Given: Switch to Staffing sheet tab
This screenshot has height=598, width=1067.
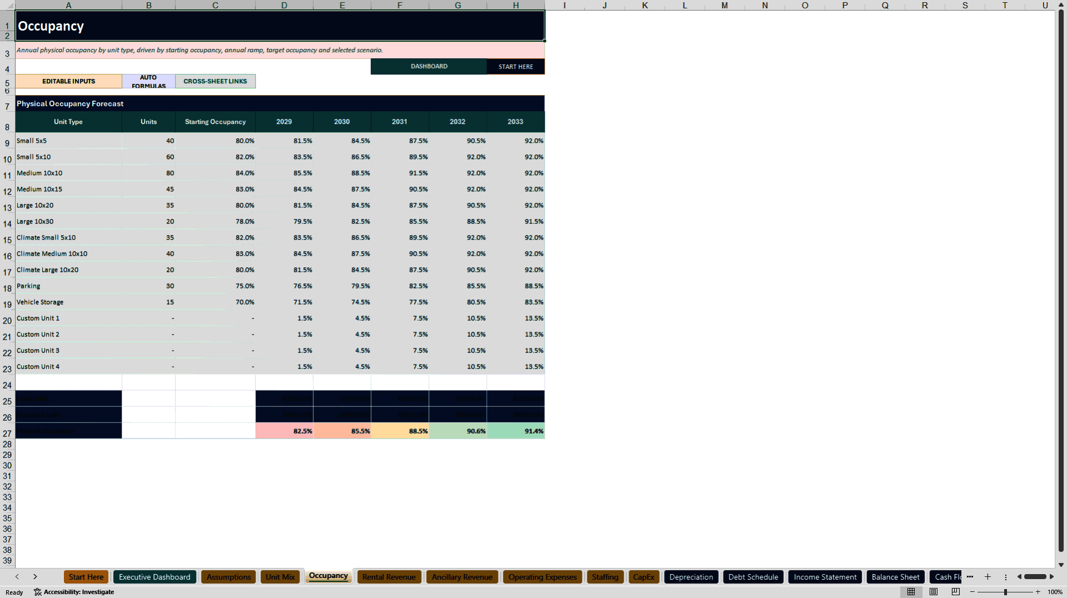Looking at the screenshot, I should click(605, 577).
